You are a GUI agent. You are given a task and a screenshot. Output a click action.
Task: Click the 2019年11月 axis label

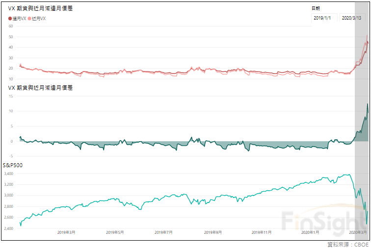[261, 232]
